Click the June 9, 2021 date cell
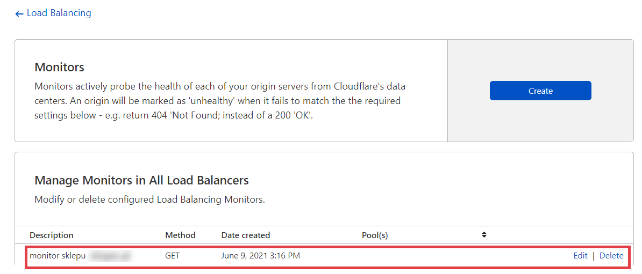 [x=260, y=256]
